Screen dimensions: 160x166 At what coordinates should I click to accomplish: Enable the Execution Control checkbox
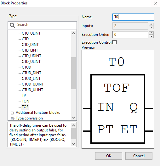pyautogui.click(x=115, y=42)
